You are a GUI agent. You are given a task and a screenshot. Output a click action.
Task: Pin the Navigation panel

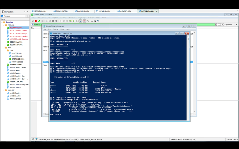click(25, 12)
